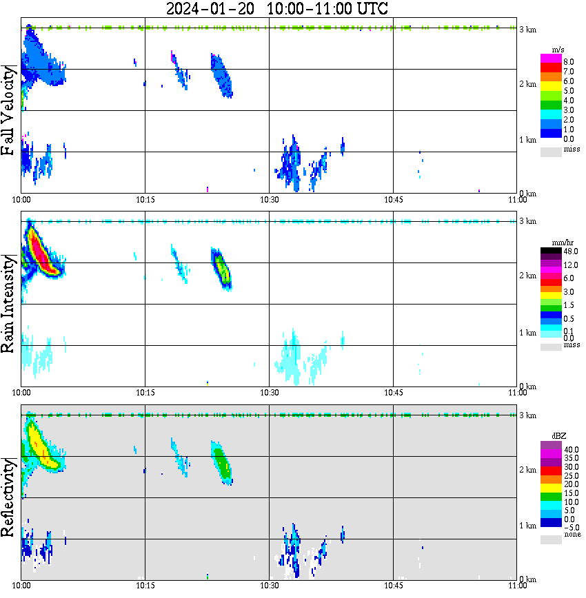This screenshot has height=598, width=586.
Task: Click the '10:30' time label under Reflectivity
Action: (270, 586)
